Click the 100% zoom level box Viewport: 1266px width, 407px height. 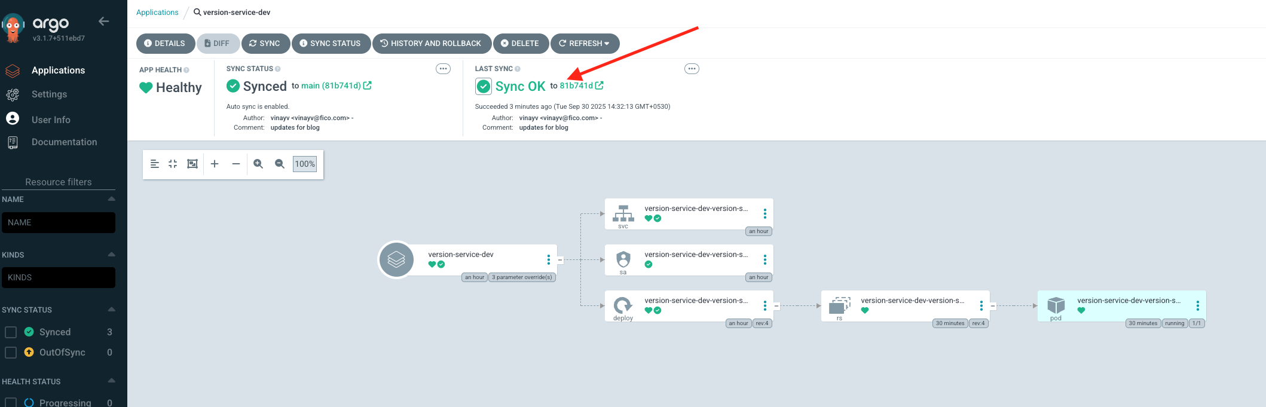[x=305, y=164]
